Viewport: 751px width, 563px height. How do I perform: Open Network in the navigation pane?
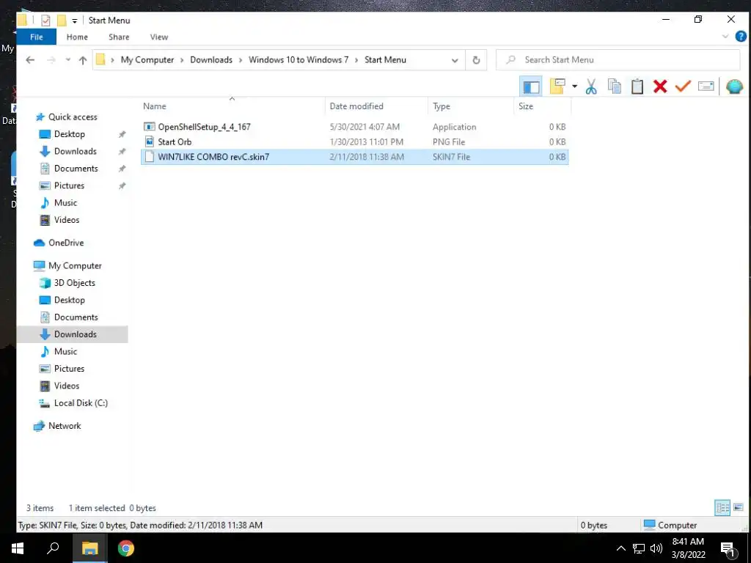tap(65, 426)
